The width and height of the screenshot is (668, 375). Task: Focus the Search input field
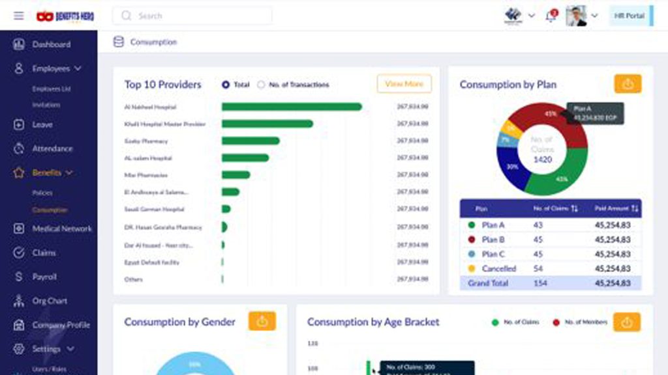pos(192,16)
